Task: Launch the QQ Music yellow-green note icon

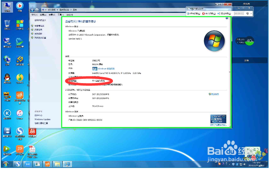Action: point(20,79)
